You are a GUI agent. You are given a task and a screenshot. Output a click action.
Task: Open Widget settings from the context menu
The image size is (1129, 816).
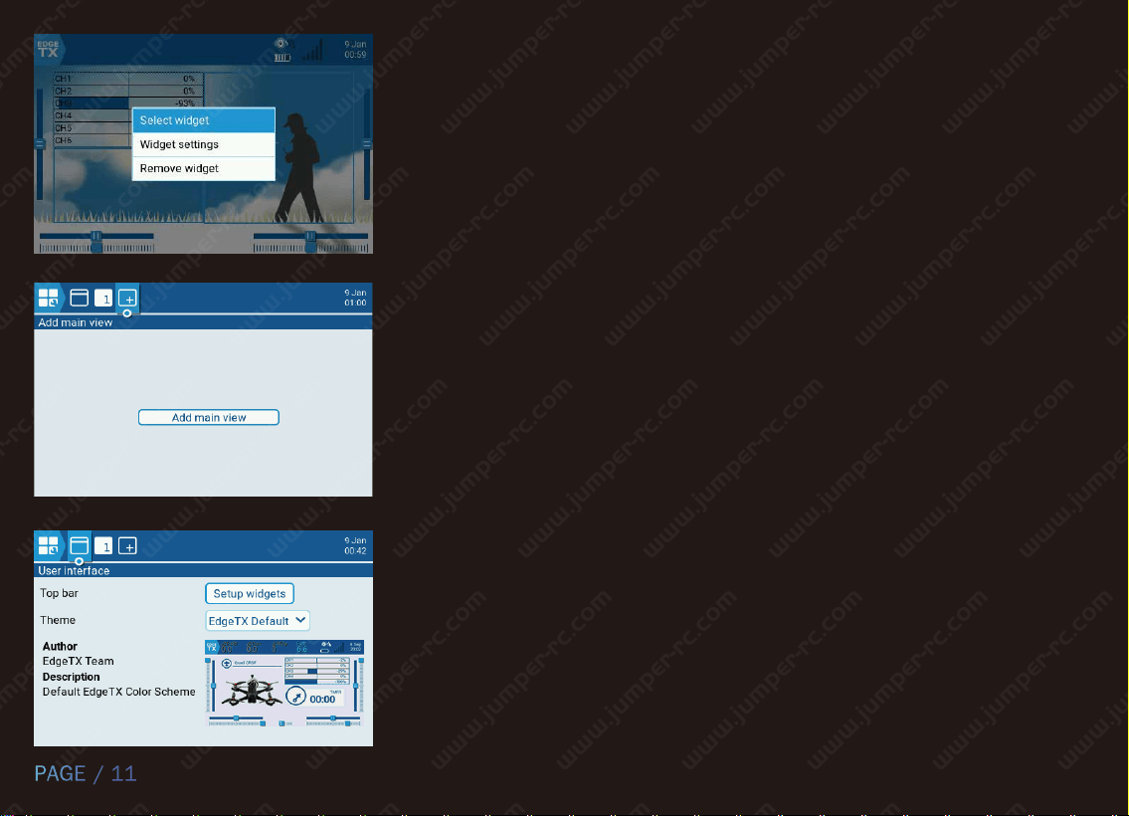tap(204, 144)
